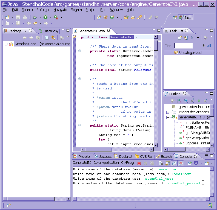Switch to the Javadoc tab
217x210 pixels.
(x=103, y=156)
